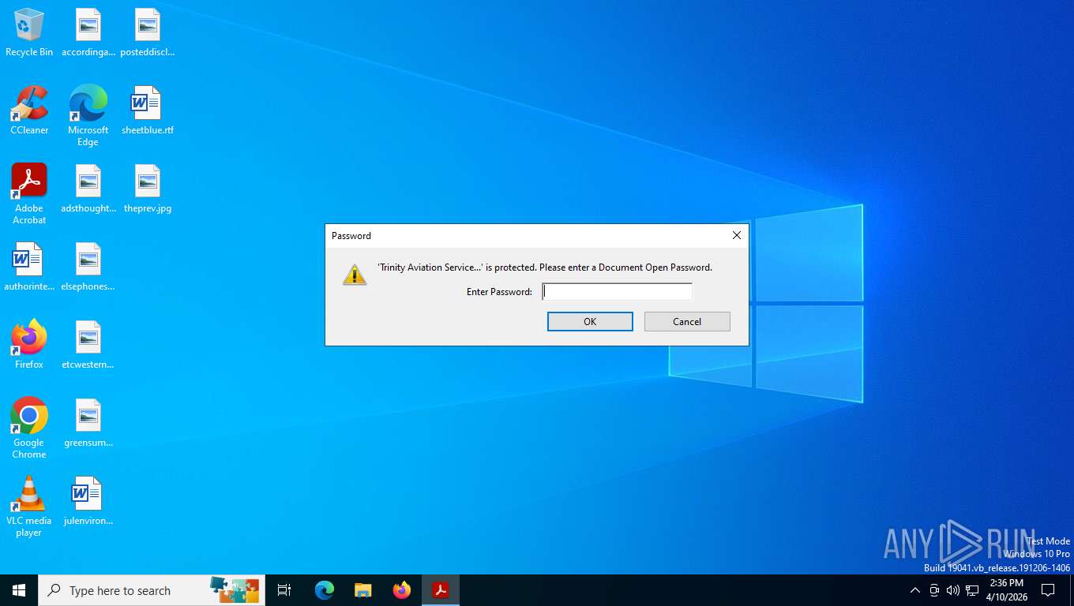Select the adsthought... image file
Viewport: 1074px width, 606px height.
[88, 189]
